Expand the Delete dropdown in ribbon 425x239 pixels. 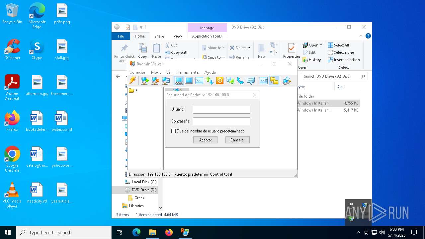click(x=249, y=48)
